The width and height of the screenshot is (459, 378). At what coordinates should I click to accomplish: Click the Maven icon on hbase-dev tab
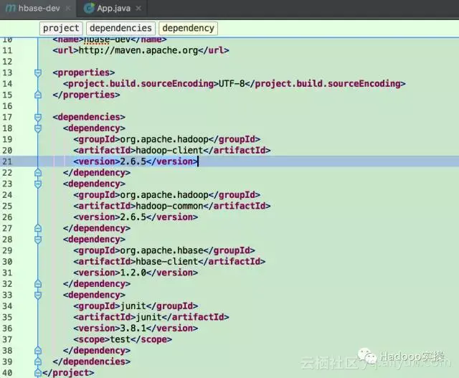tap(11, 8)
